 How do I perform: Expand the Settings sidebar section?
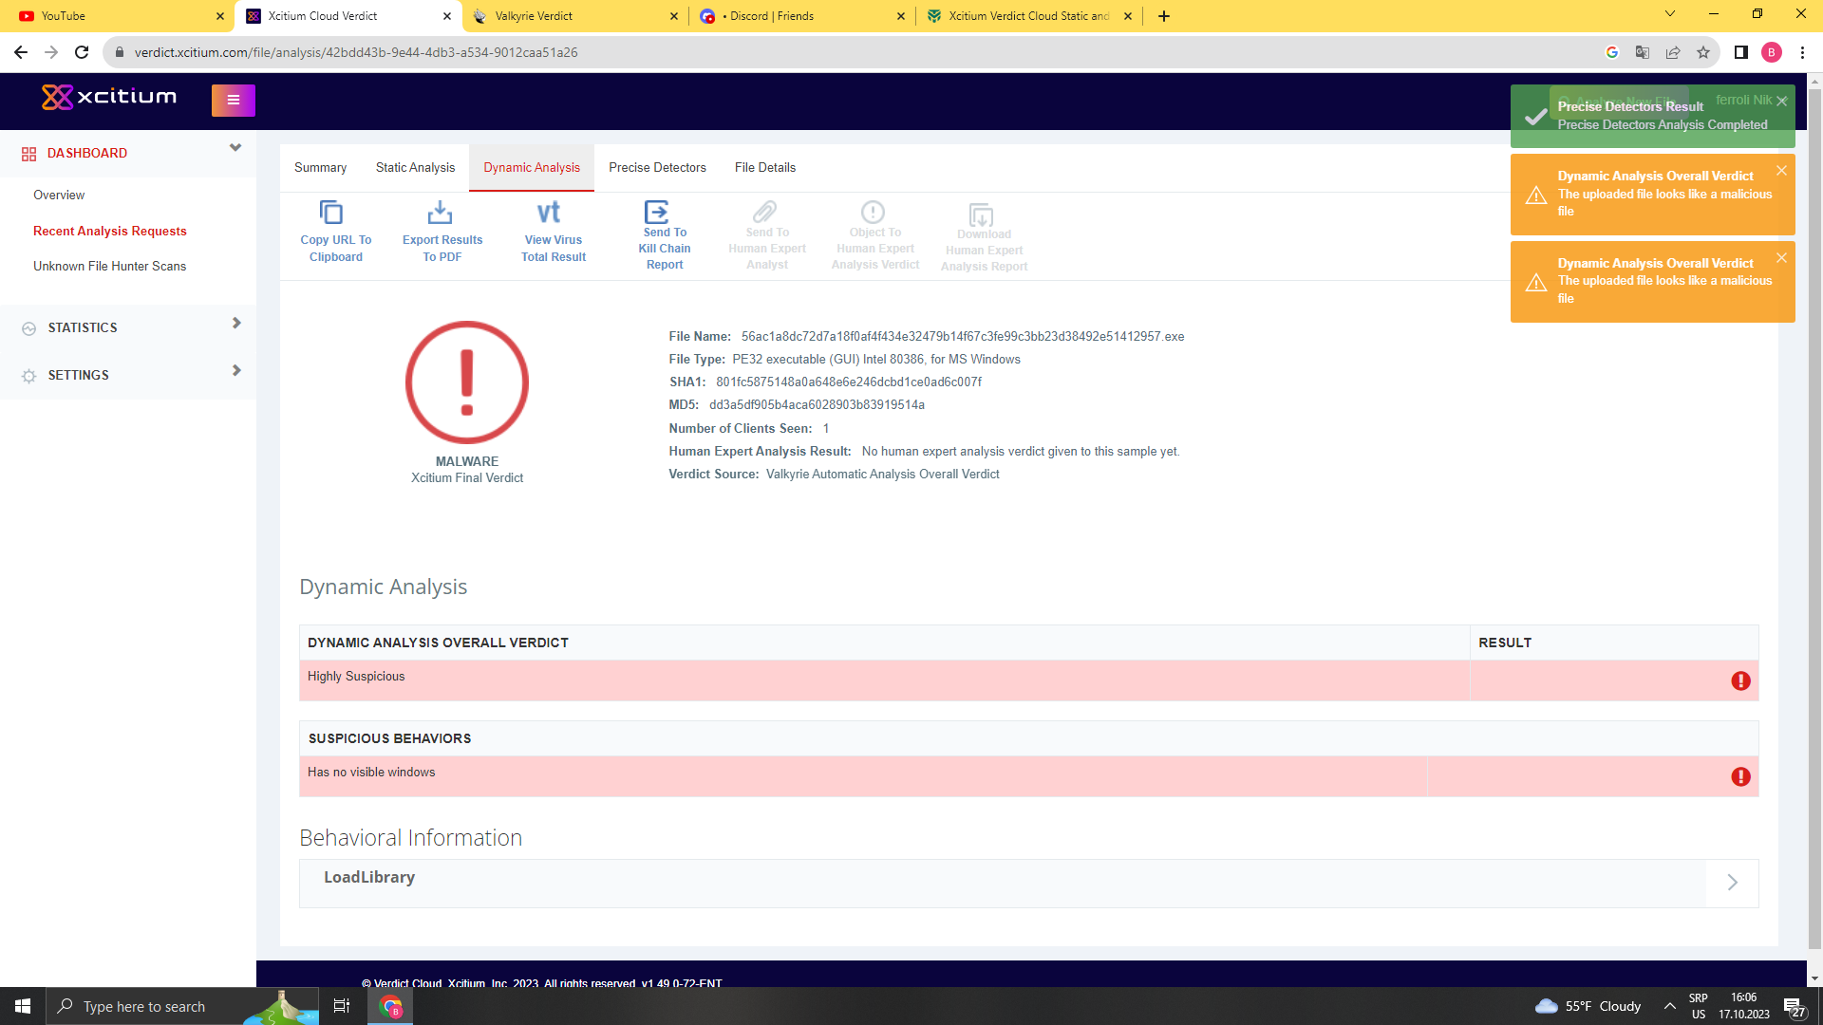[x=236, y=371]
